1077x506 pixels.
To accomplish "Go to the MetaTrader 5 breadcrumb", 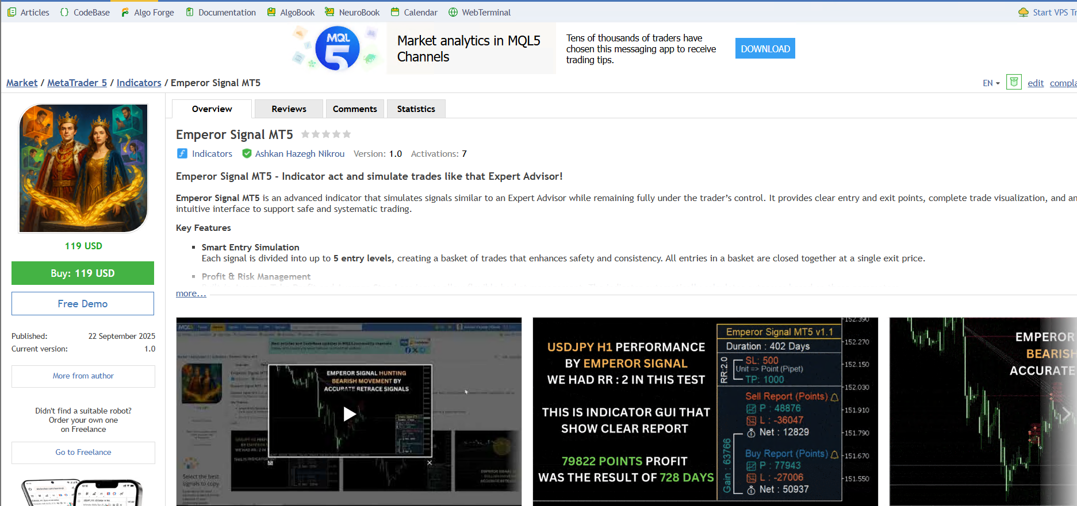I will (77, 83).
